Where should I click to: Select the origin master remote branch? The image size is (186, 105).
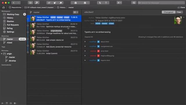pos(12,57)
